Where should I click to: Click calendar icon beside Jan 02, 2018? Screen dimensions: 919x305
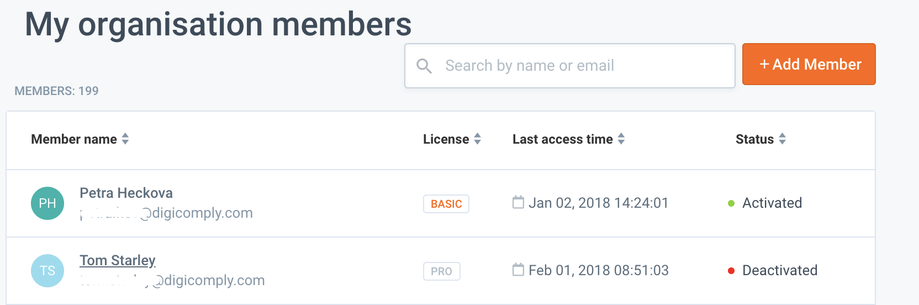click(x=518, y=202)
